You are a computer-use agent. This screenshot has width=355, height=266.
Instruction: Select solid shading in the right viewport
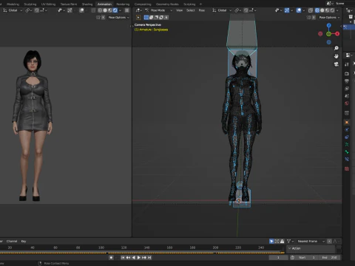click(322, 10)
